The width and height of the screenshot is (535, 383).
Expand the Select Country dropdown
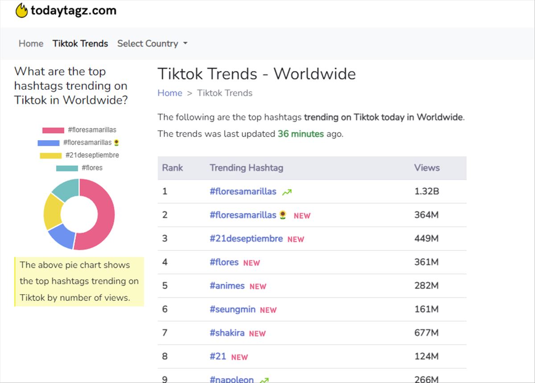click(x=152, y=44)
